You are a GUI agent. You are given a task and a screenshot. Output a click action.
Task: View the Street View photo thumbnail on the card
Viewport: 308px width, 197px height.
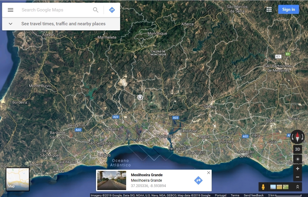112,180
